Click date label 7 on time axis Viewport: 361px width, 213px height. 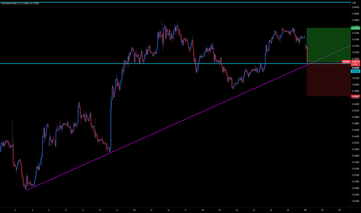[x=48, y=210]
